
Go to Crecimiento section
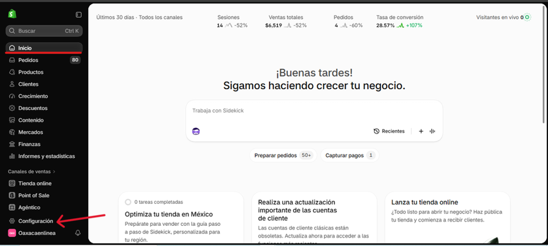(x=44, y=96)
